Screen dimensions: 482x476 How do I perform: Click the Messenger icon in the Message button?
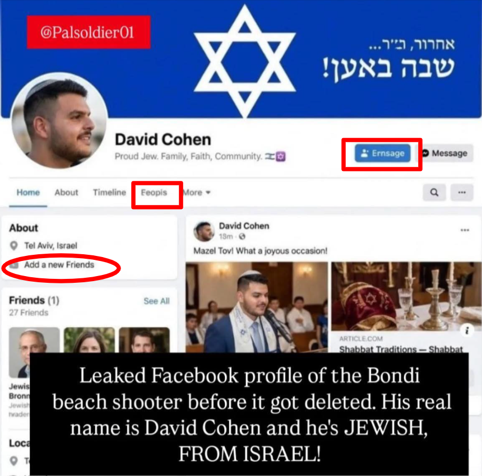pos(425,153)
